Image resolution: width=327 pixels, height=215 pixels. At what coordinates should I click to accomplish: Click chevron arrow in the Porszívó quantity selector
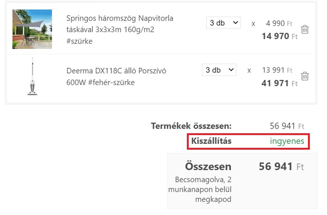tap(231, 69)
